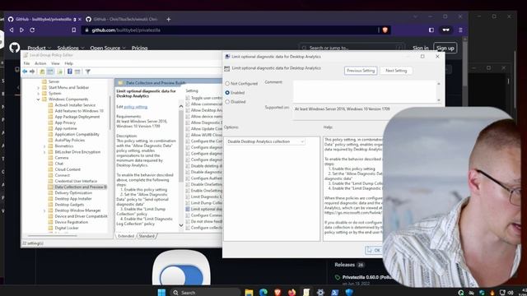The height and width of the screenshot is (296, 527).
Task: Select the Disabled radio button
Action: tap(227, 102)
